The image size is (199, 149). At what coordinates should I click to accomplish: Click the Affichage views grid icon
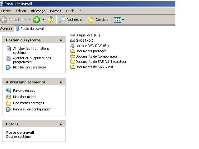tap(118, 20)
